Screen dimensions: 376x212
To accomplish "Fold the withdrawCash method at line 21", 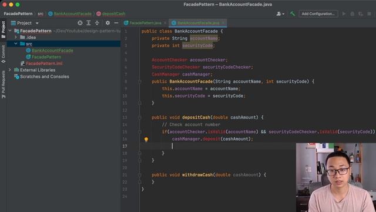I will click(x=139, y=175).
